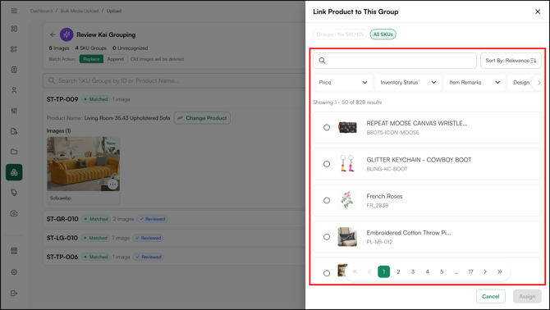Open the three-dot menu on the sofa image
550x310 pixels.
(112, 185)
